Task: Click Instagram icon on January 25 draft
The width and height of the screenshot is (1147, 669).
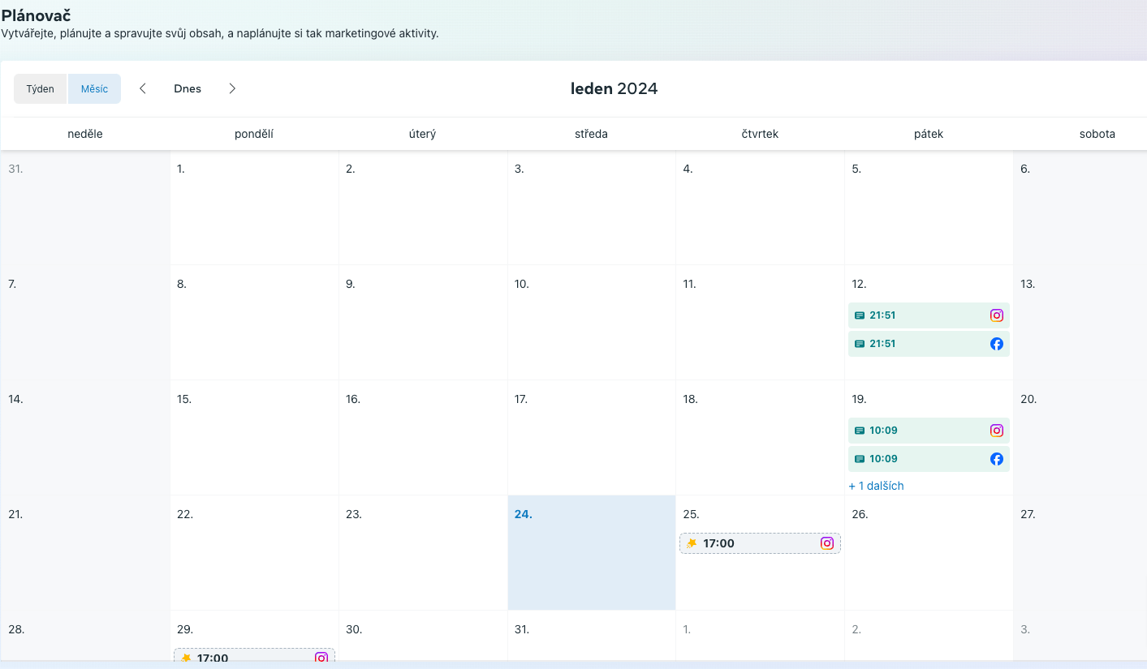Action: point(827,543)
